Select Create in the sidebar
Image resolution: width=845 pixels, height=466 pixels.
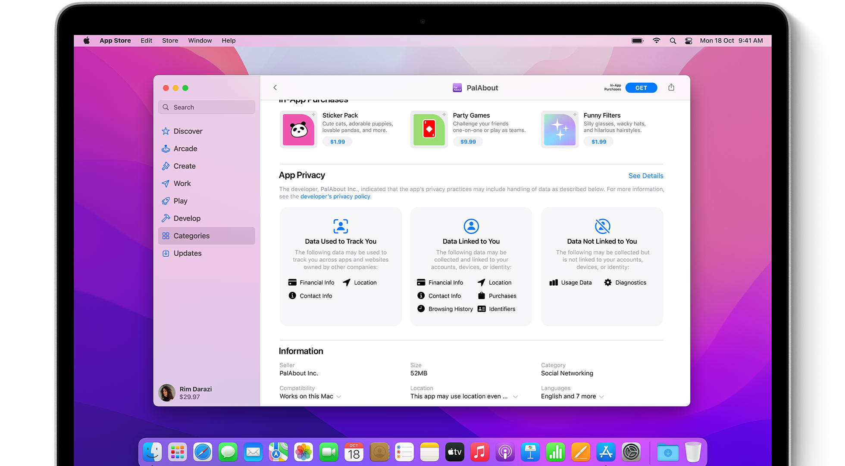pyautogui.click(x=184, y=166)
